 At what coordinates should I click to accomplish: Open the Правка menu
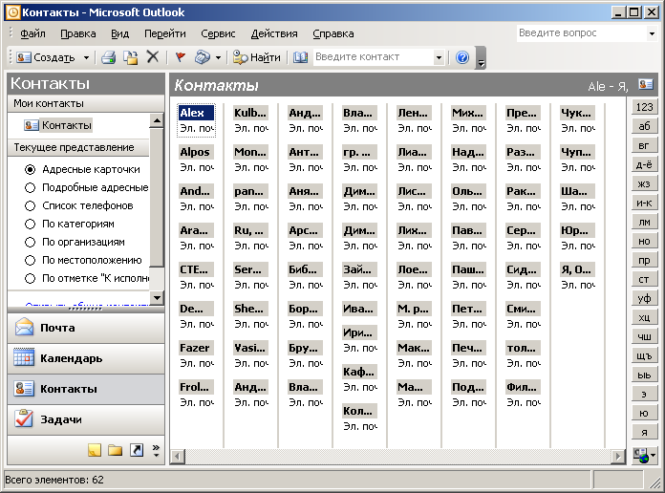point(78,33)
